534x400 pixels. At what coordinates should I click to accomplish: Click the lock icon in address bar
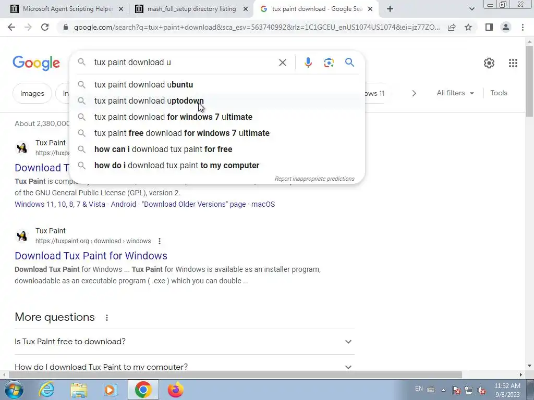coord(66,27)
